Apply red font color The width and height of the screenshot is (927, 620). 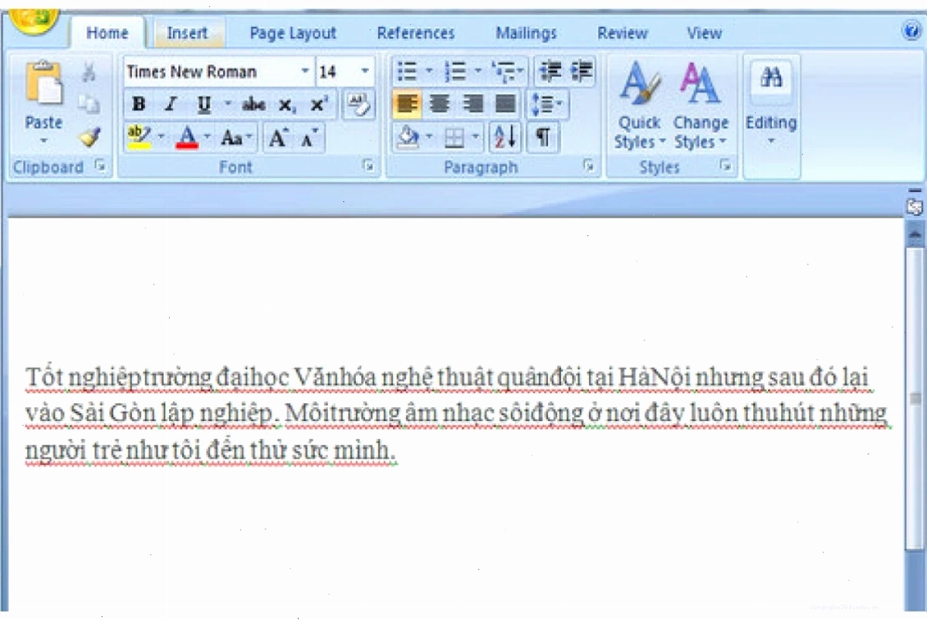pos(188,138)
